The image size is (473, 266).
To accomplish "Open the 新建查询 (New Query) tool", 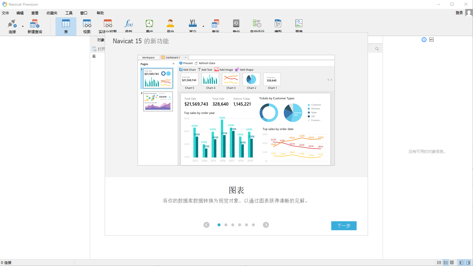I will click(35, 26).
